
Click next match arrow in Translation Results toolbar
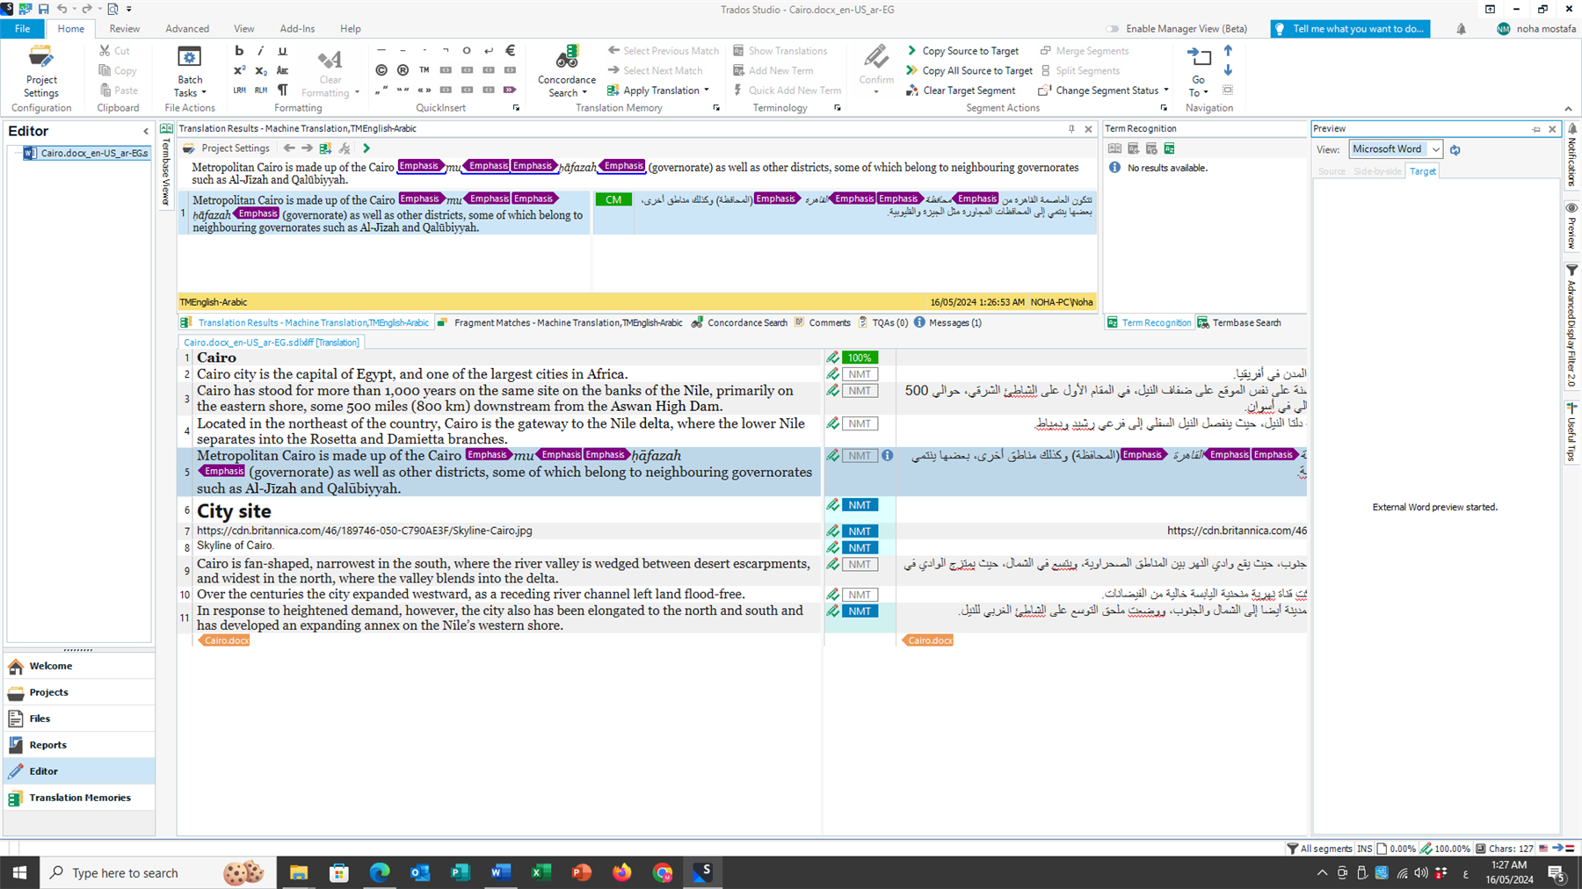307,148
